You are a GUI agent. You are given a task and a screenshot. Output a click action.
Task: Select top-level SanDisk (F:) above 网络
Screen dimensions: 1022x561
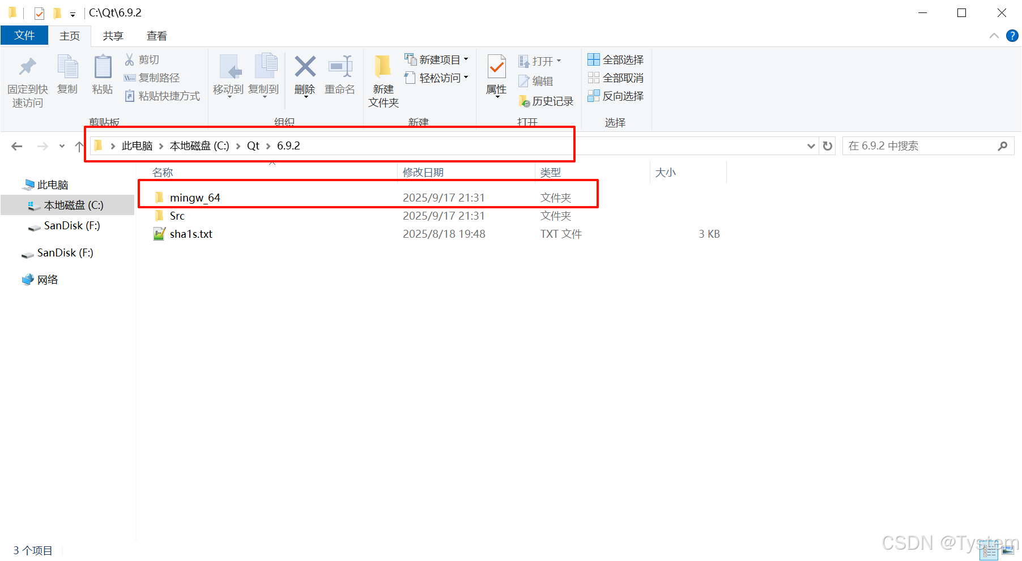point(58,252)
